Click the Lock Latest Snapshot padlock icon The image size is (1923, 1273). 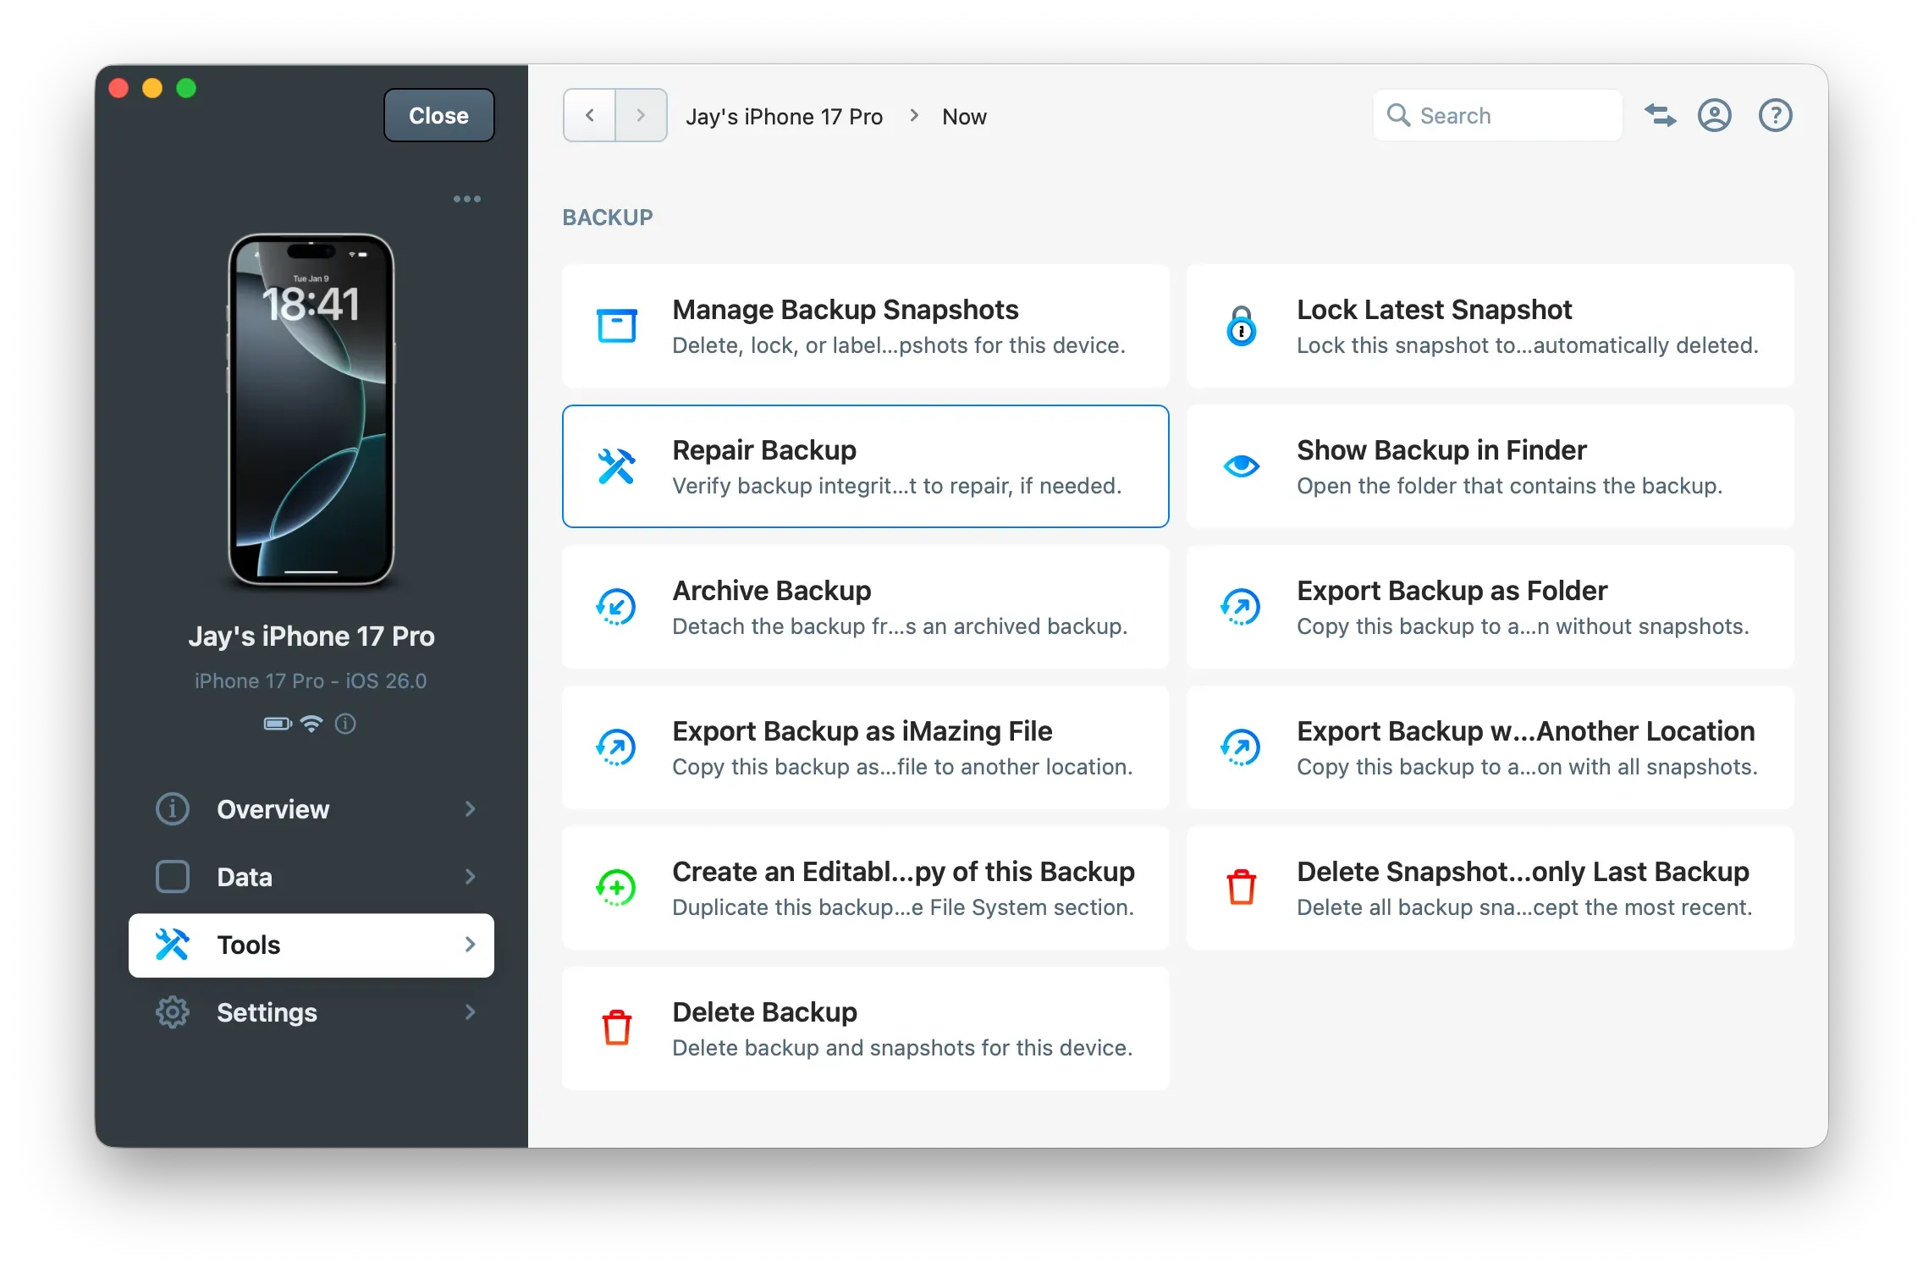pyautogui.click(x=1241, y=325)
